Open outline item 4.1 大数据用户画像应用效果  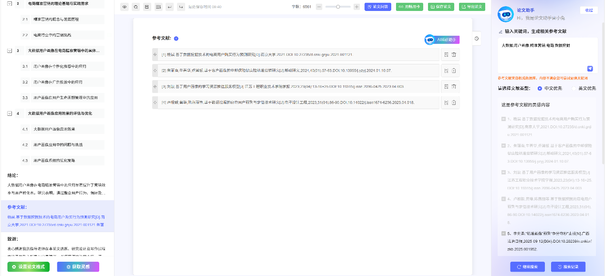point(63,129)
